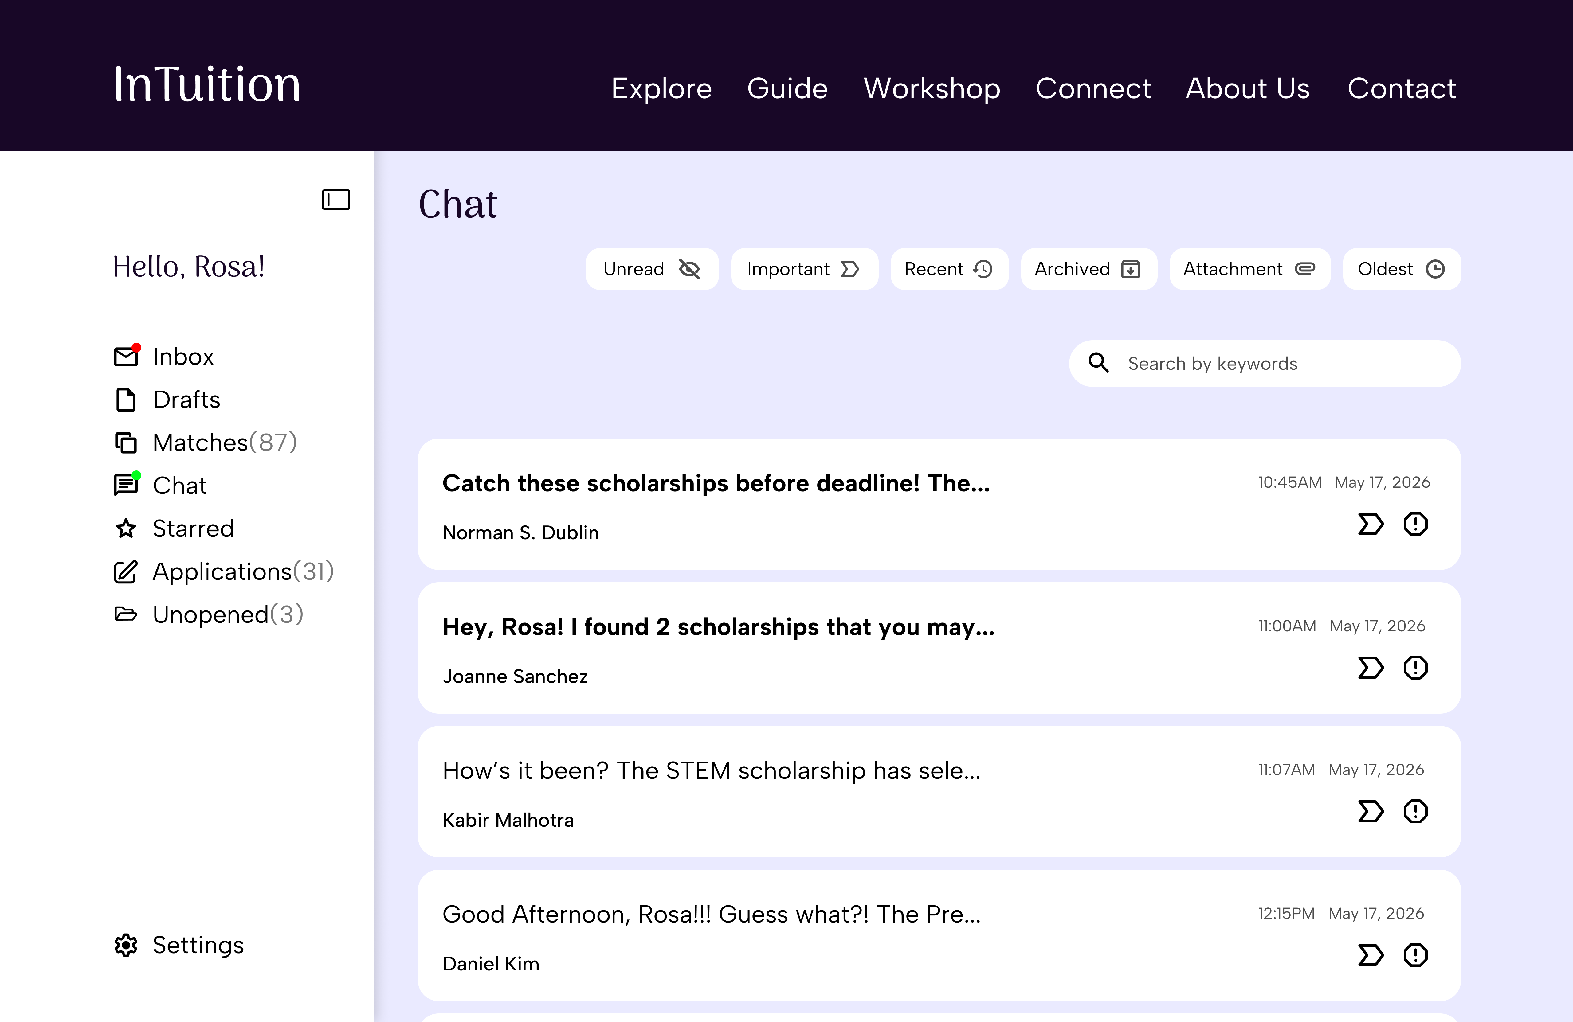Screen dimensions: 1573x1022
Task: Open Matches (87) list
Action: click(x=225, y=443)
